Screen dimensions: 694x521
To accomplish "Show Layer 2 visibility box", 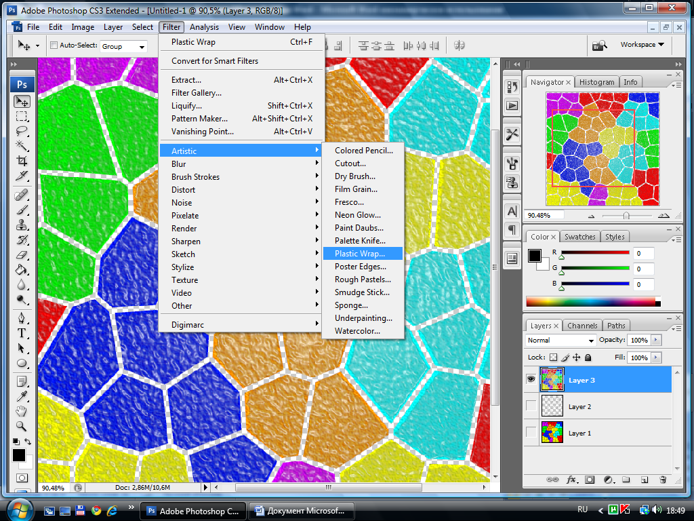I will pos(531,406).
